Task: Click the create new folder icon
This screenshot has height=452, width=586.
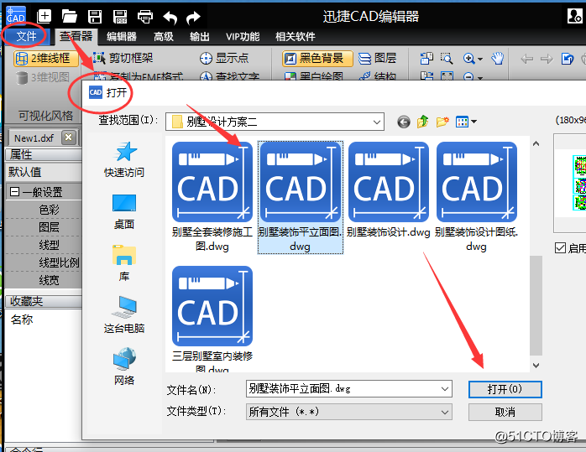Action: (442, 122)
